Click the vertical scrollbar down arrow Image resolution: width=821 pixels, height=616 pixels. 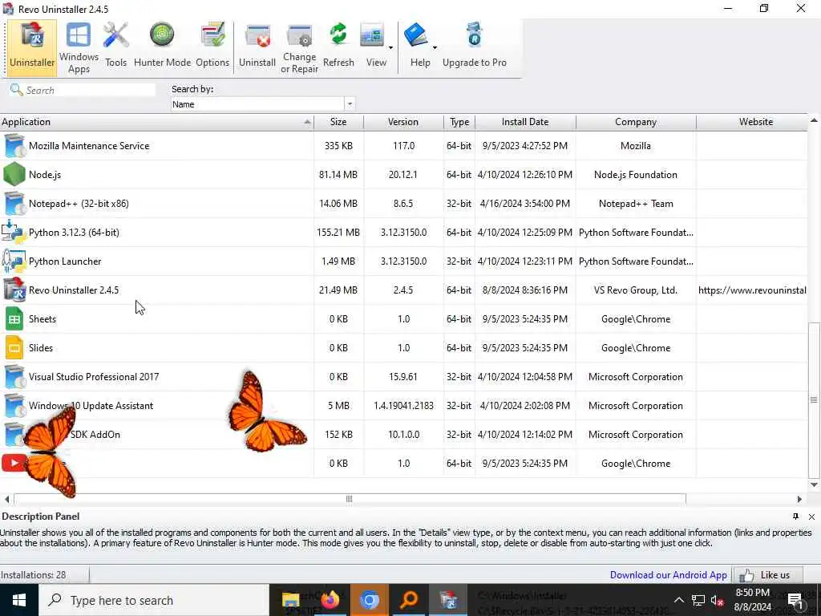[814, 484]
